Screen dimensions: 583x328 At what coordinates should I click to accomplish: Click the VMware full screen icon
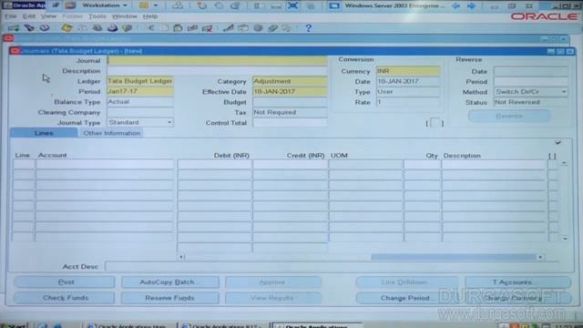pos(293,5)
